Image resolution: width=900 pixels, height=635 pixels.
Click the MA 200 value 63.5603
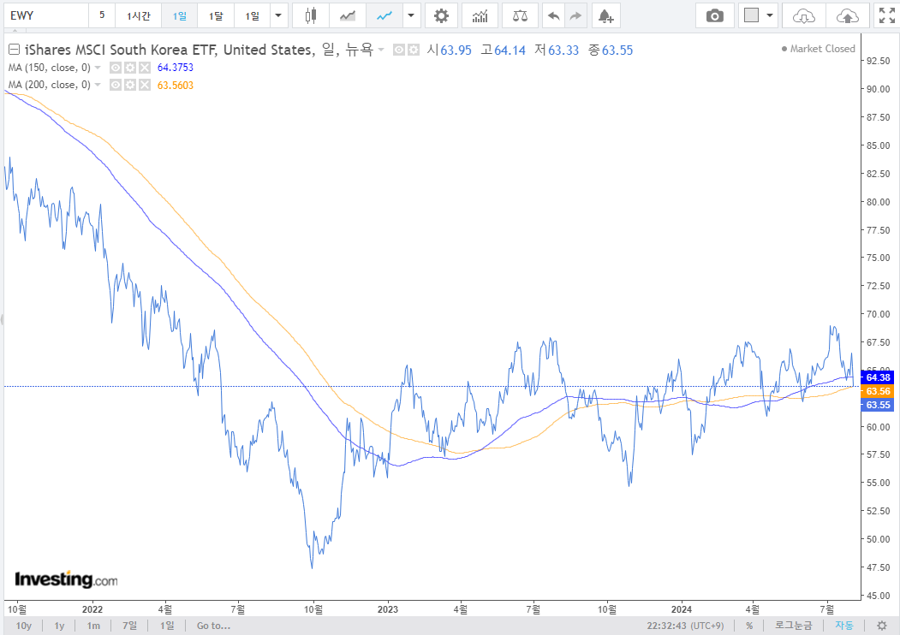coord(175,85)
